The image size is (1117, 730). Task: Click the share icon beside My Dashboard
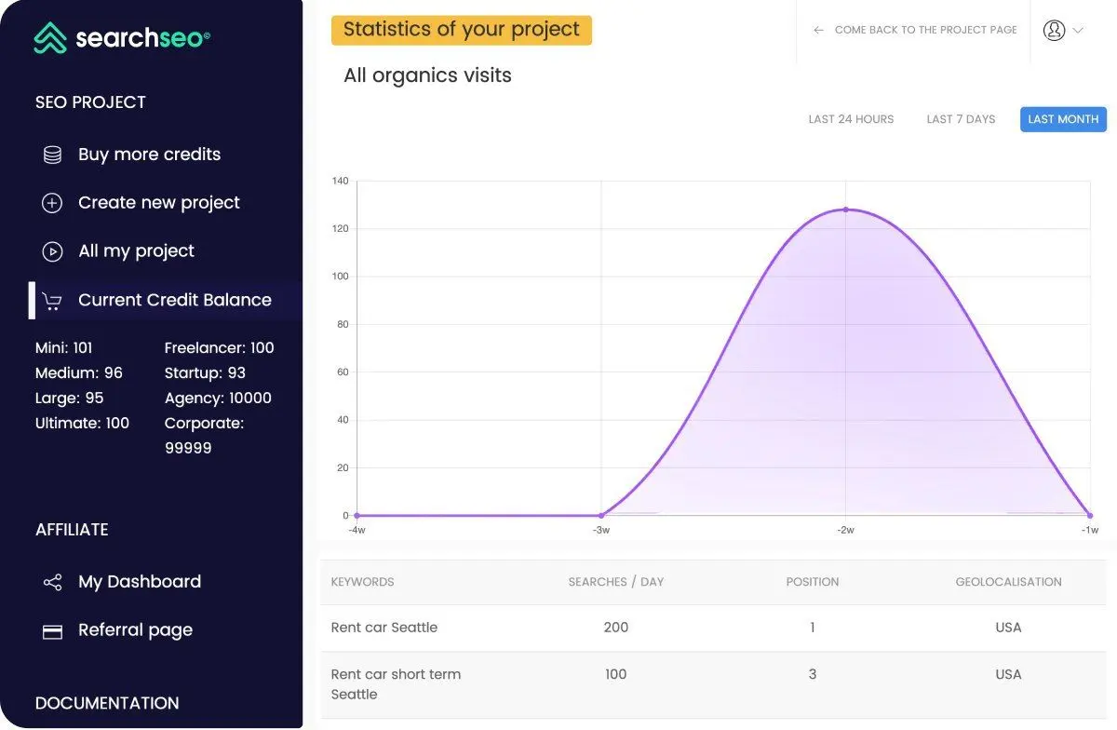53,582
